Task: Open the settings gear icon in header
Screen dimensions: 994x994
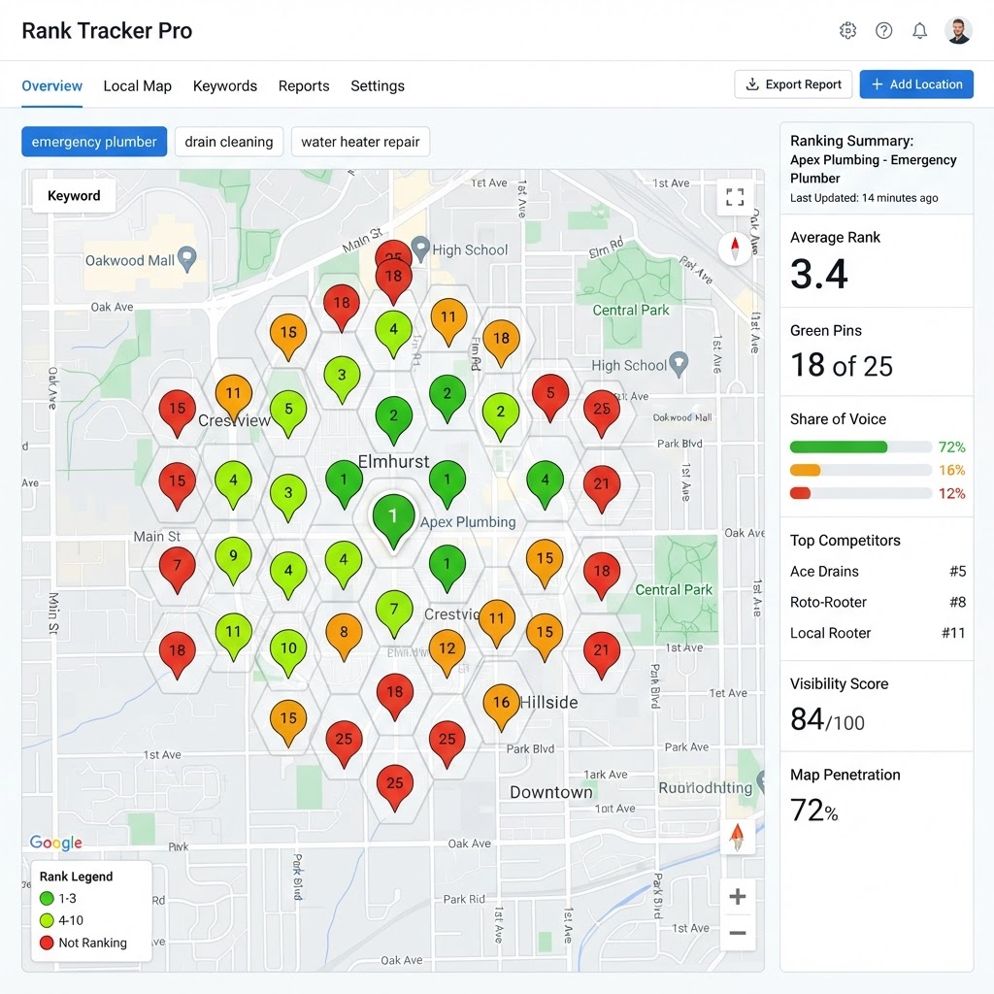Action: click(x=847, y=30)
